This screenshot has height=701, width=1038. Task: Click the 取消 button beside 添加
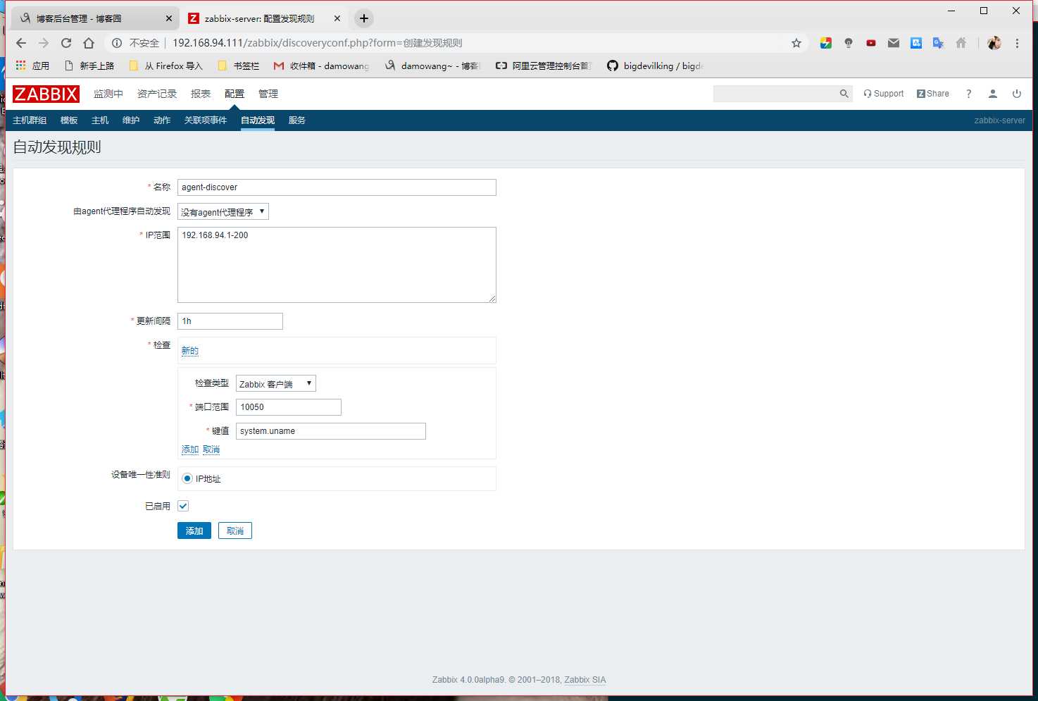[x=235, y=531]
